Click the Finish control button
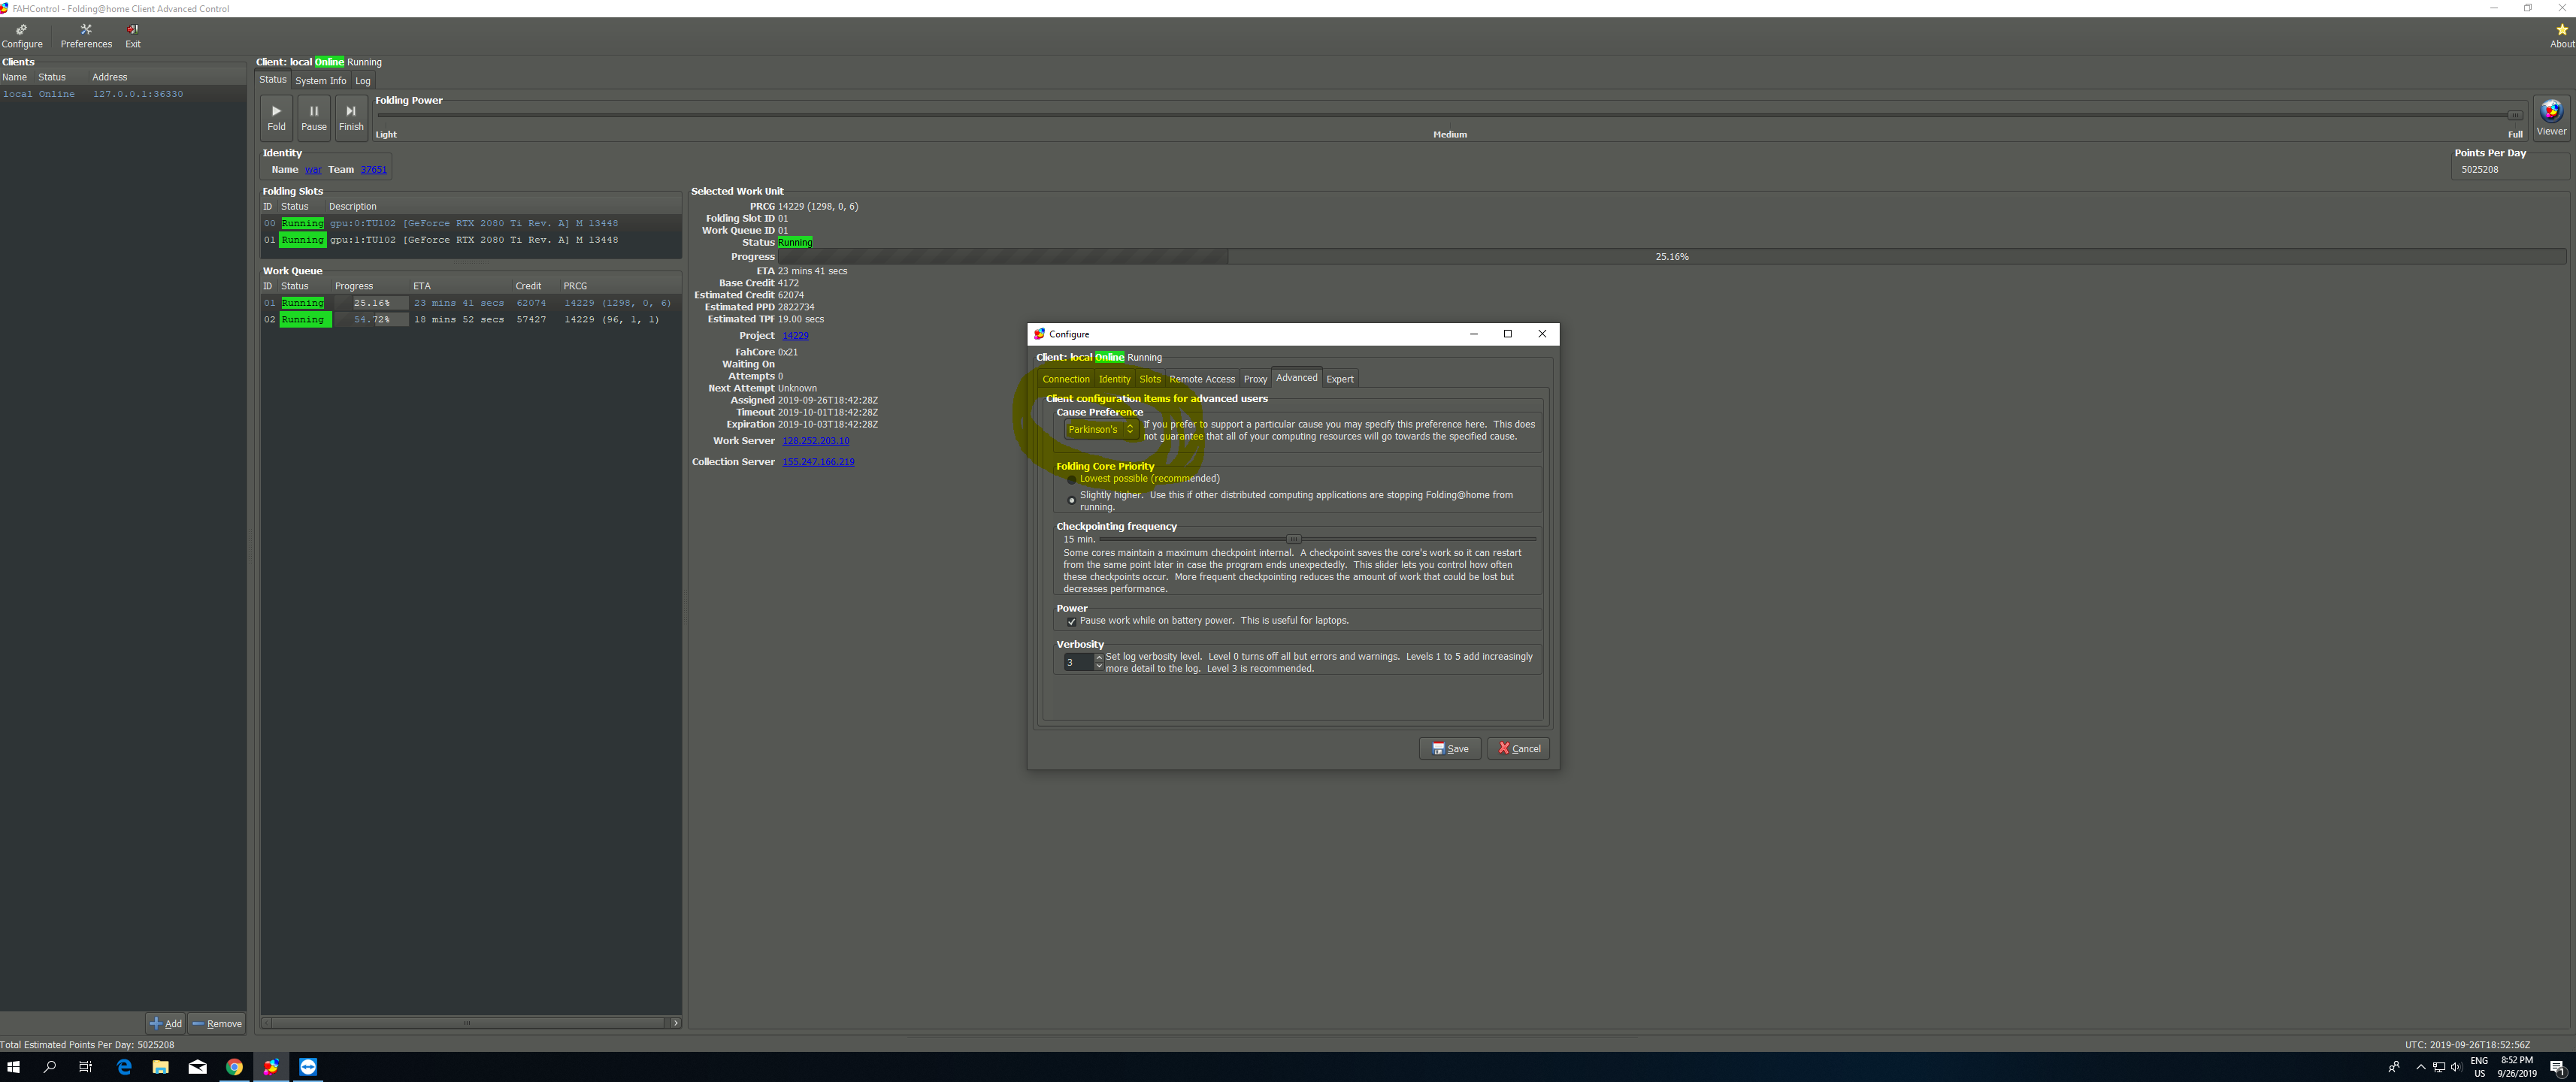Viewport: 2576px width, 1082px height. click(351, 117)
